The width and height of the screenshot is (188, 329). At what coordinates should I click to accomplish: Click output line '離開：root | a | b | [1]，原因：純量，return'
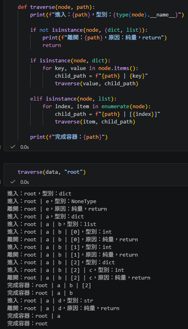click(72, 255)
